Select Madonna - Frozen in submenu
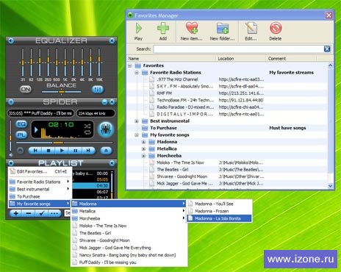Screen dimensions: 341x272 point(220,211)
